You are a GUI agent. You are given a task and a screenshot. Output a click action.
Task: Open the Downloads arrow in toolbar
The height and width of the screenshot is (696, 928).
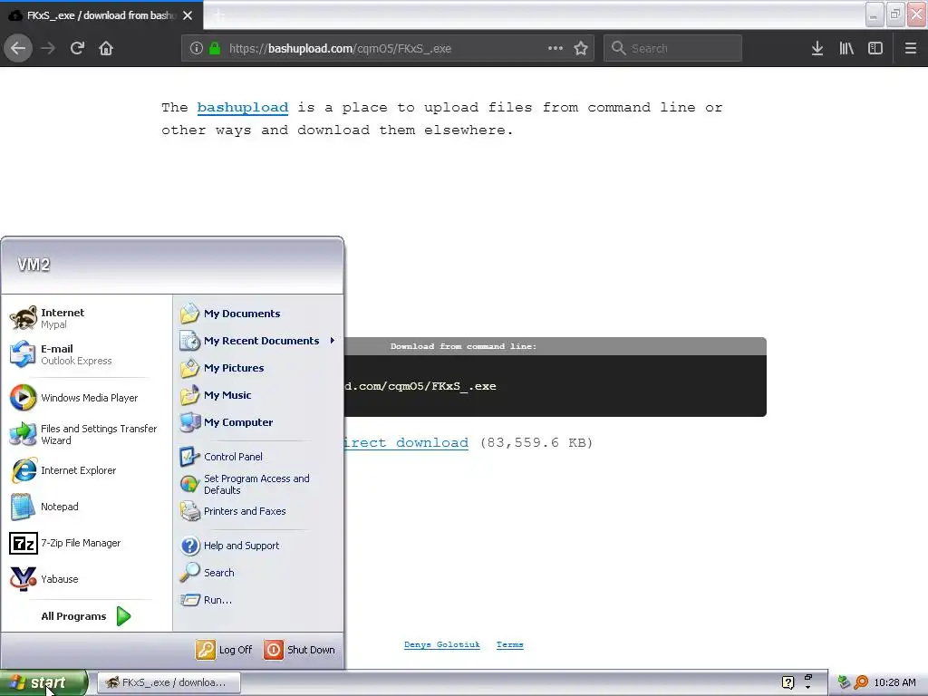817,48
